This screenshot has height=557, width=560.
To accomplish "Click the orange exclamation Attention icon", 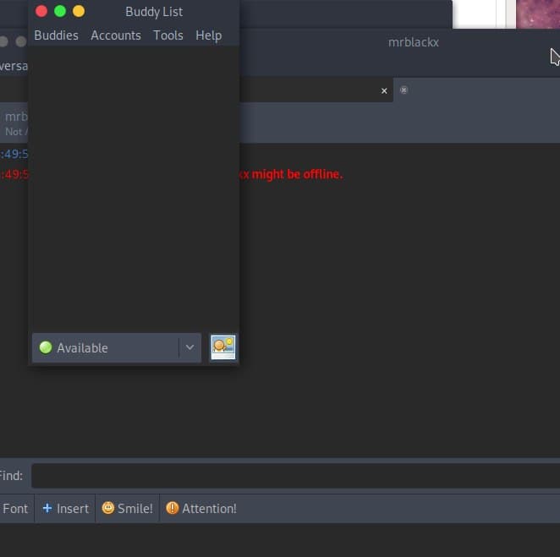I will (172, 508).
